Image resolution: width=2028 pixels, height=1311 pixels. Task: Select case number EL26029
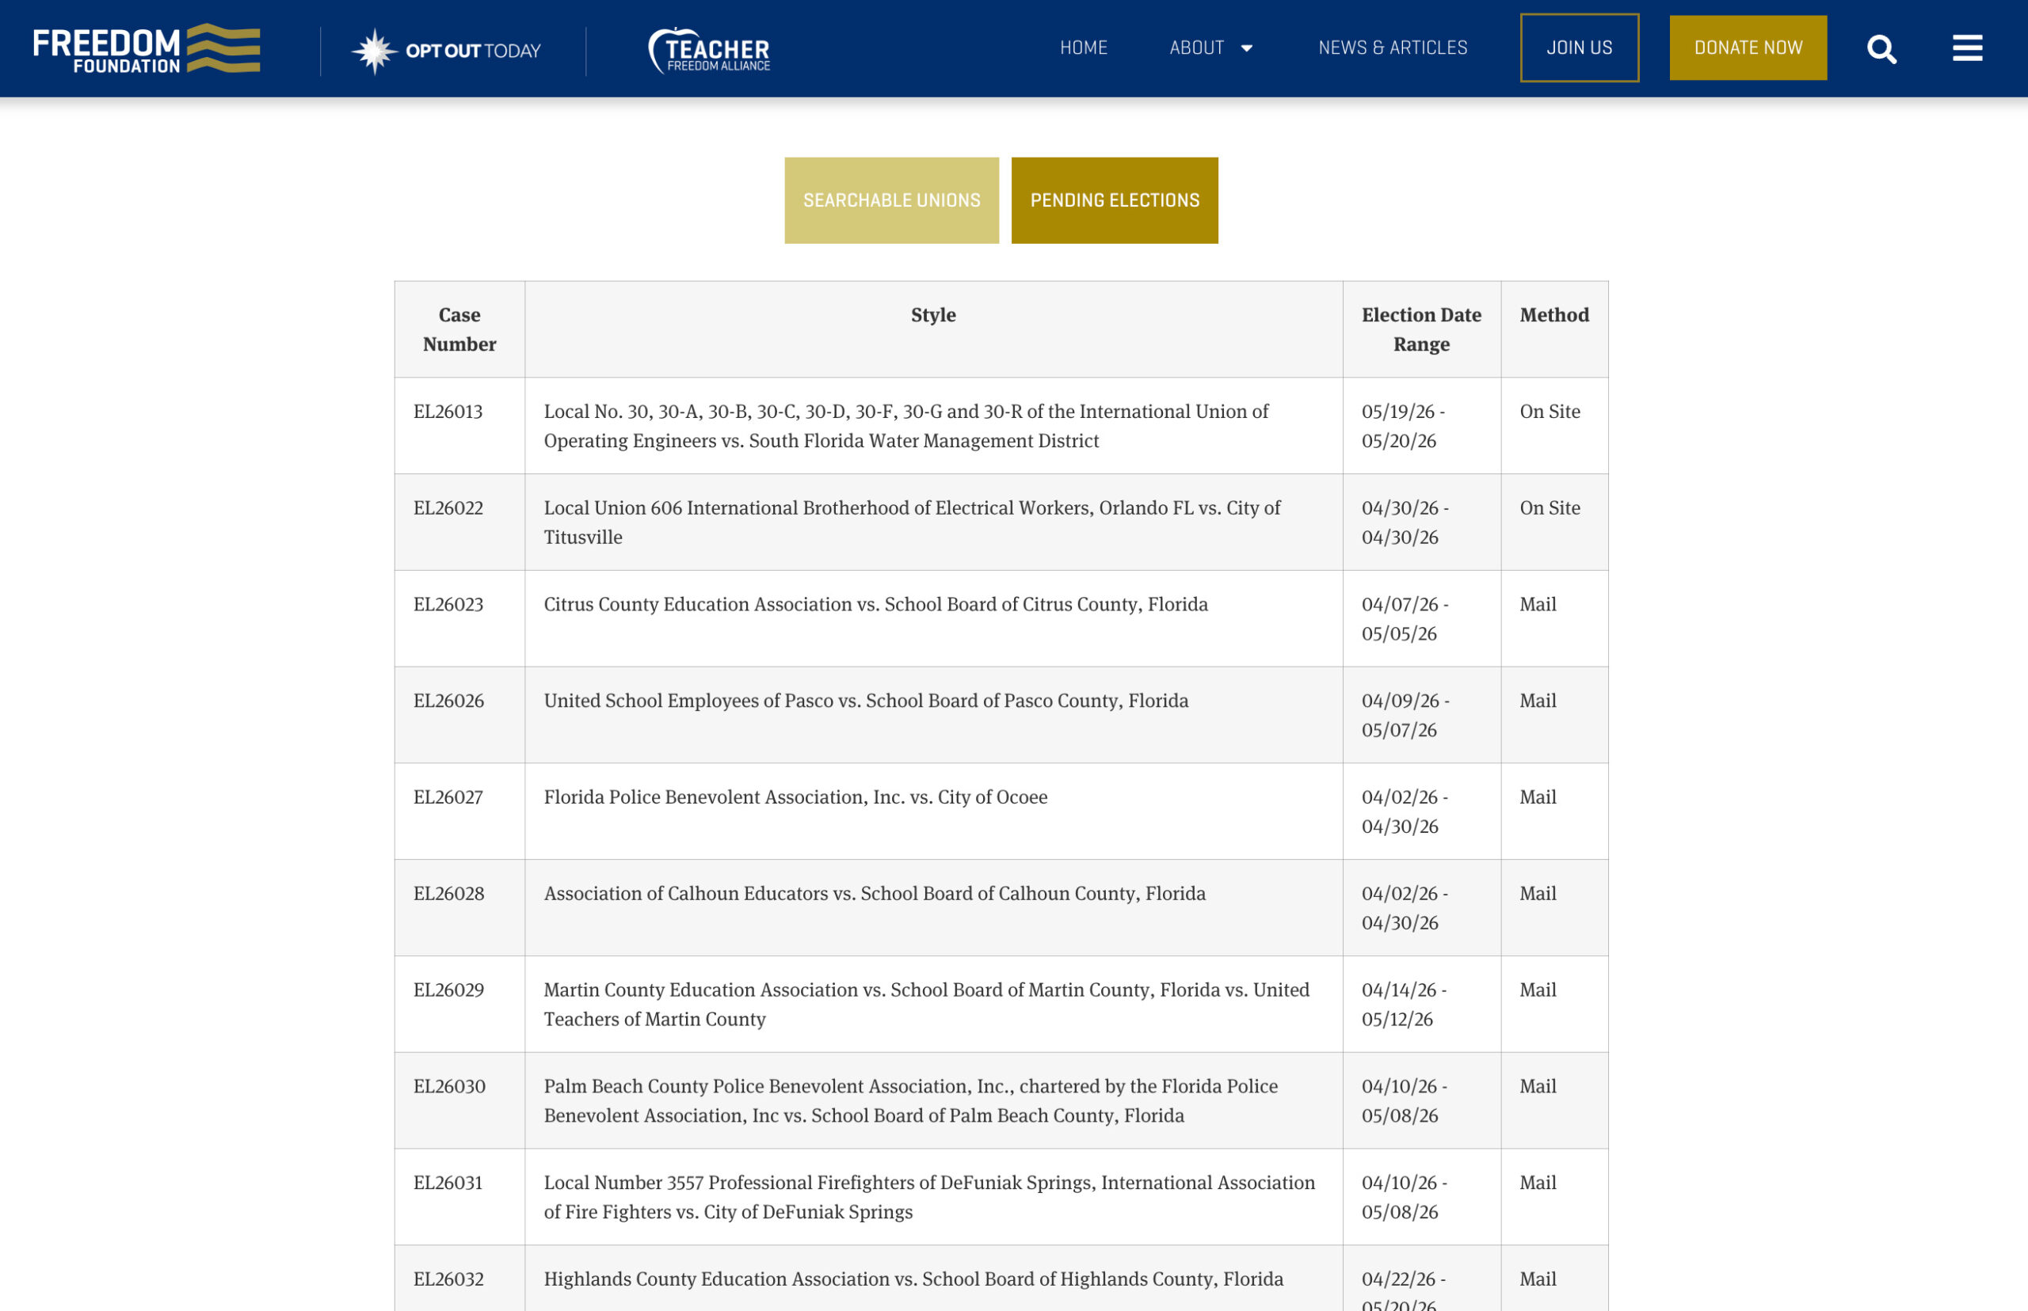(449, 990)
